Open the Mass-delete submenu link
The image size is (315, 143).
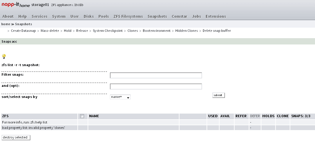50,31
